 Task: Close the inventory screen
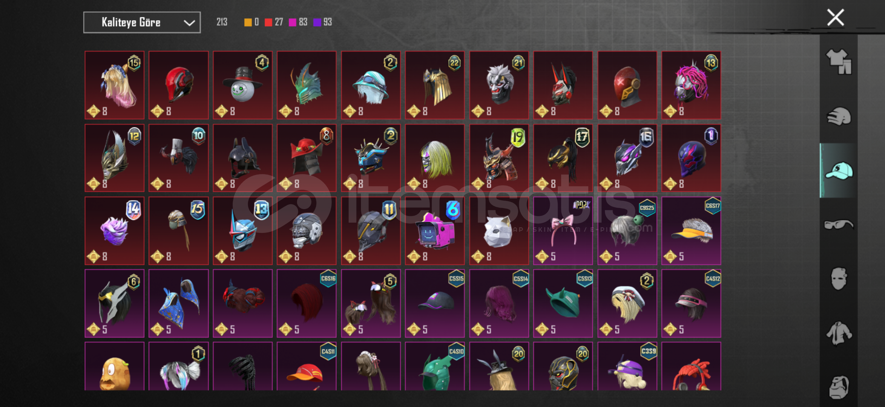(836, 17)
